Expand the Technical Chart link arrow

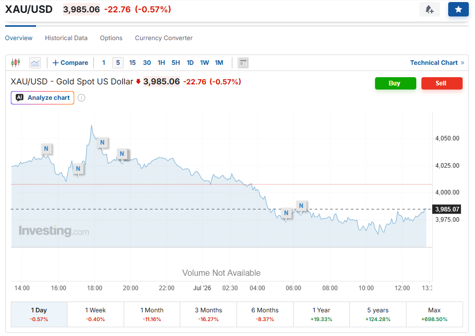click(463, 63)
